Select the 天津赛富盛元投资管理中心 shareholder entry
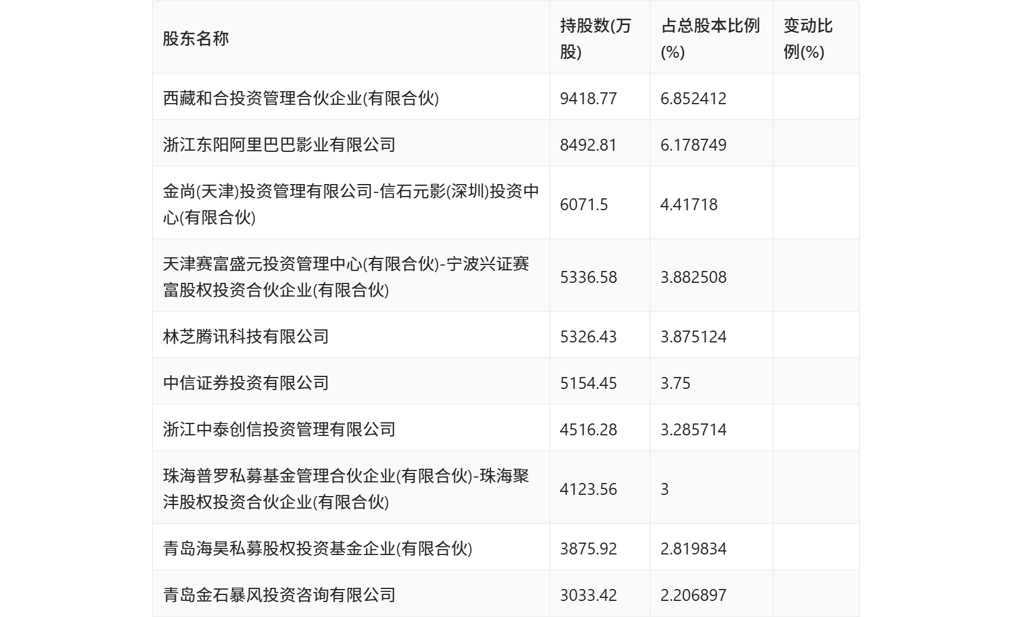 point(346,277)
